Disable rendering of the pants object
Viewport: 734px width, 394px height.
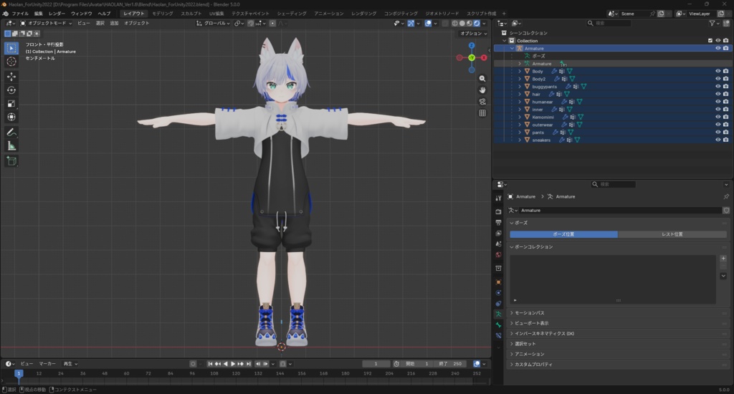point(725,133)
